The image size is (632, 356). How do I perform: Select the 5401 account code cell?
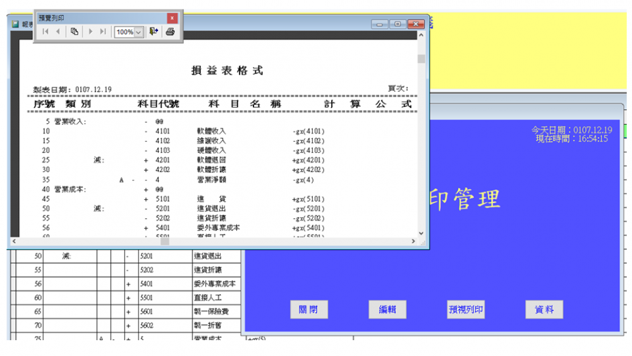click(164, 285)
